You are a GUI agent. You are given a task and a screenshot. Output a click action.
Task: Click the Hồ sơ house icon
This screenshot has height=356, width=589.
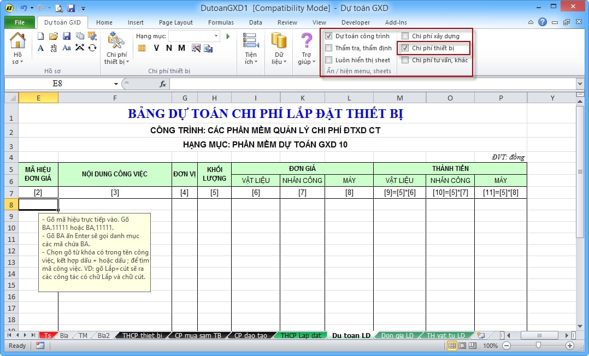[x=17, y=41]
